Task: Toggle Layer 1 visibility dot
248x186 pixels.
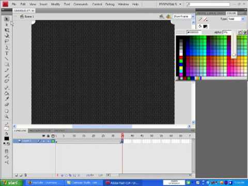Action: point(43,141)
